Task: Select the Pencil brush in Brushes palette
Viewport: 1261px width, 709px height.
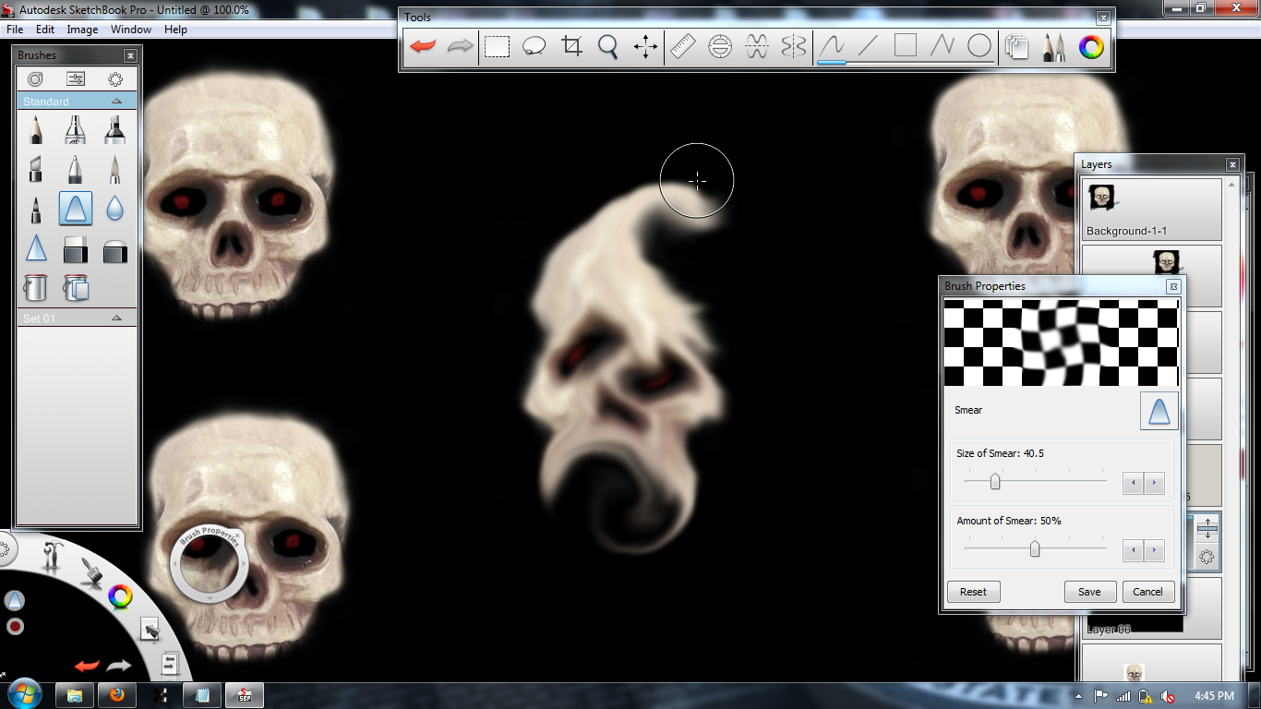Action: (x=35, y=129)
